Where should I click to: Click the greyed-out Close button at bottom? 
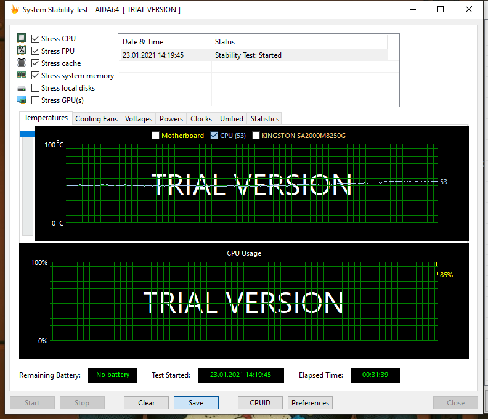[455, 403]
